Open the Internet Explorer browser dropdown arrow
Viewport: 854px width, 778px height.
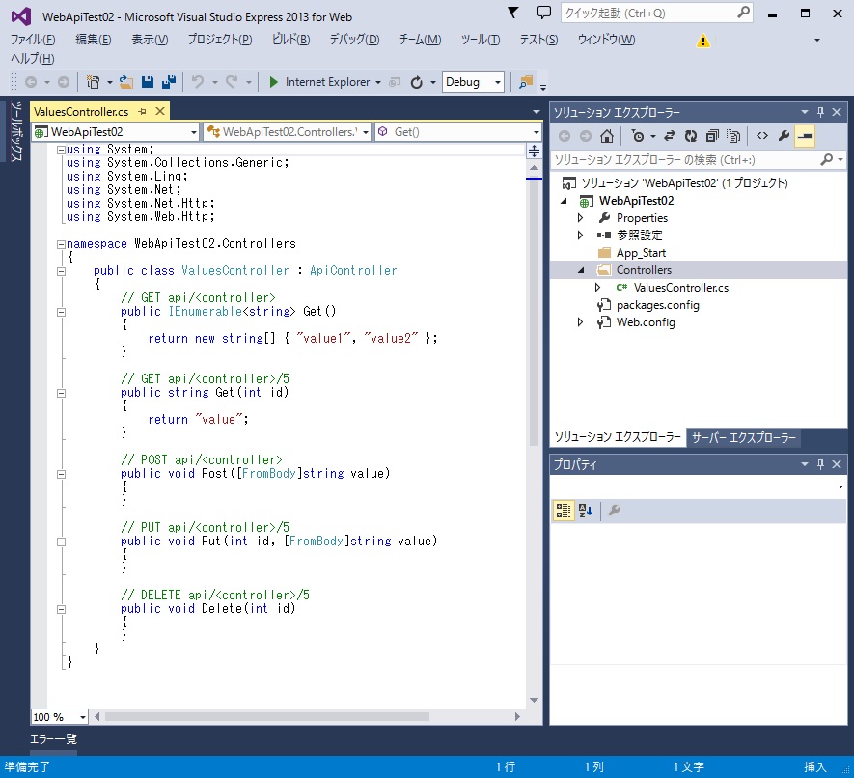(378, 83)
